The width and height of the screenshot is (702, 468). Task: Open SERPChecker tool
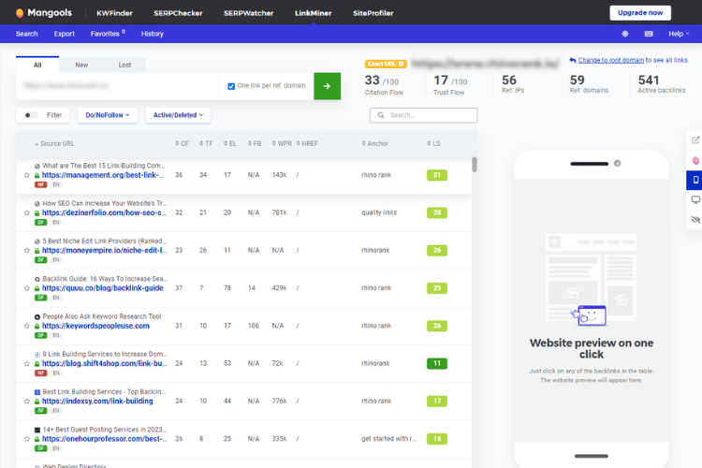(x=178, y=13)
